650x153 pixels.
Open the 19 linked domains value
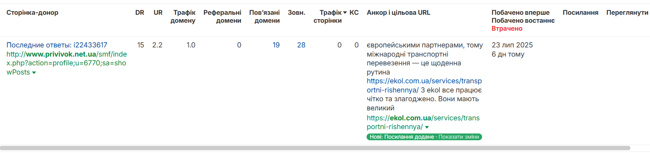tap(276, 45)
